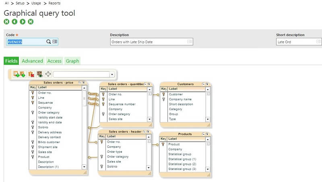Click the second green-plus add icon in toolbar
The height and width of the screenshot is (182, 322).
click(x=23, y=74)
